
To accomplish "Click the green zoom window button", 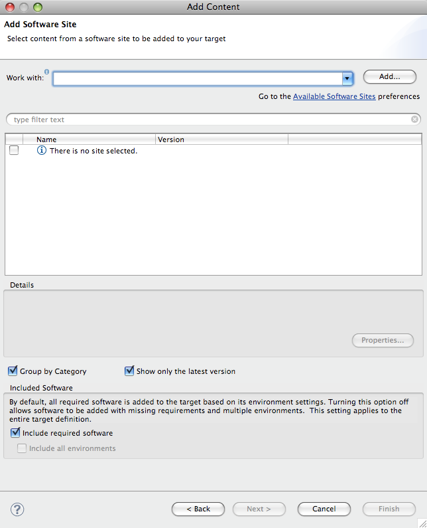I will pos(37,7).
